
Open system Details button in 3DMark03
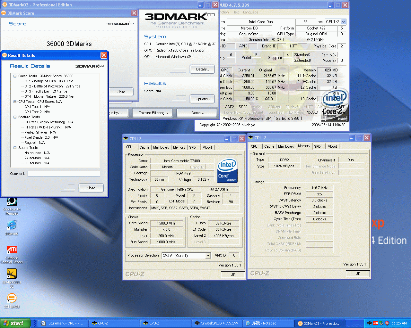pos(202,69)
